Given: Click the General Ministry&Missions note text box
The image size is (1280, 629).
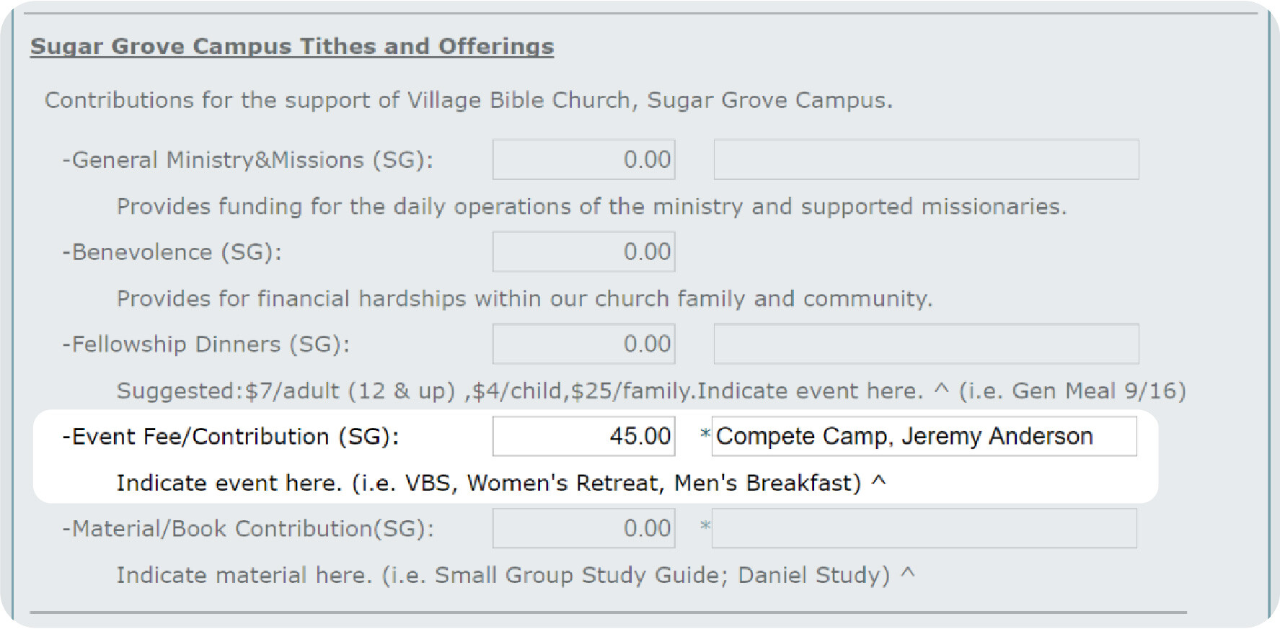Looking at the screenshot, I should pyautogui.click(x=927, y=159).
